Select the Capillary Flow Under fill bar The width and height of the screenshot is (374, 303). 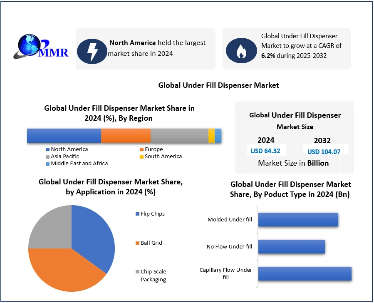pyautogui.click(x=305, y=273)
